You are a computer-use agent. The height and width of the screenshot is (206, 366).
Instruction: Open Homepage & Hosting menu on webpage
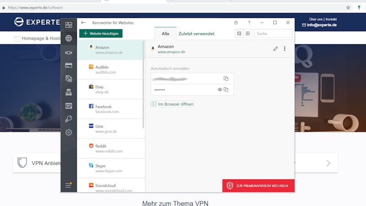[38, 38]
